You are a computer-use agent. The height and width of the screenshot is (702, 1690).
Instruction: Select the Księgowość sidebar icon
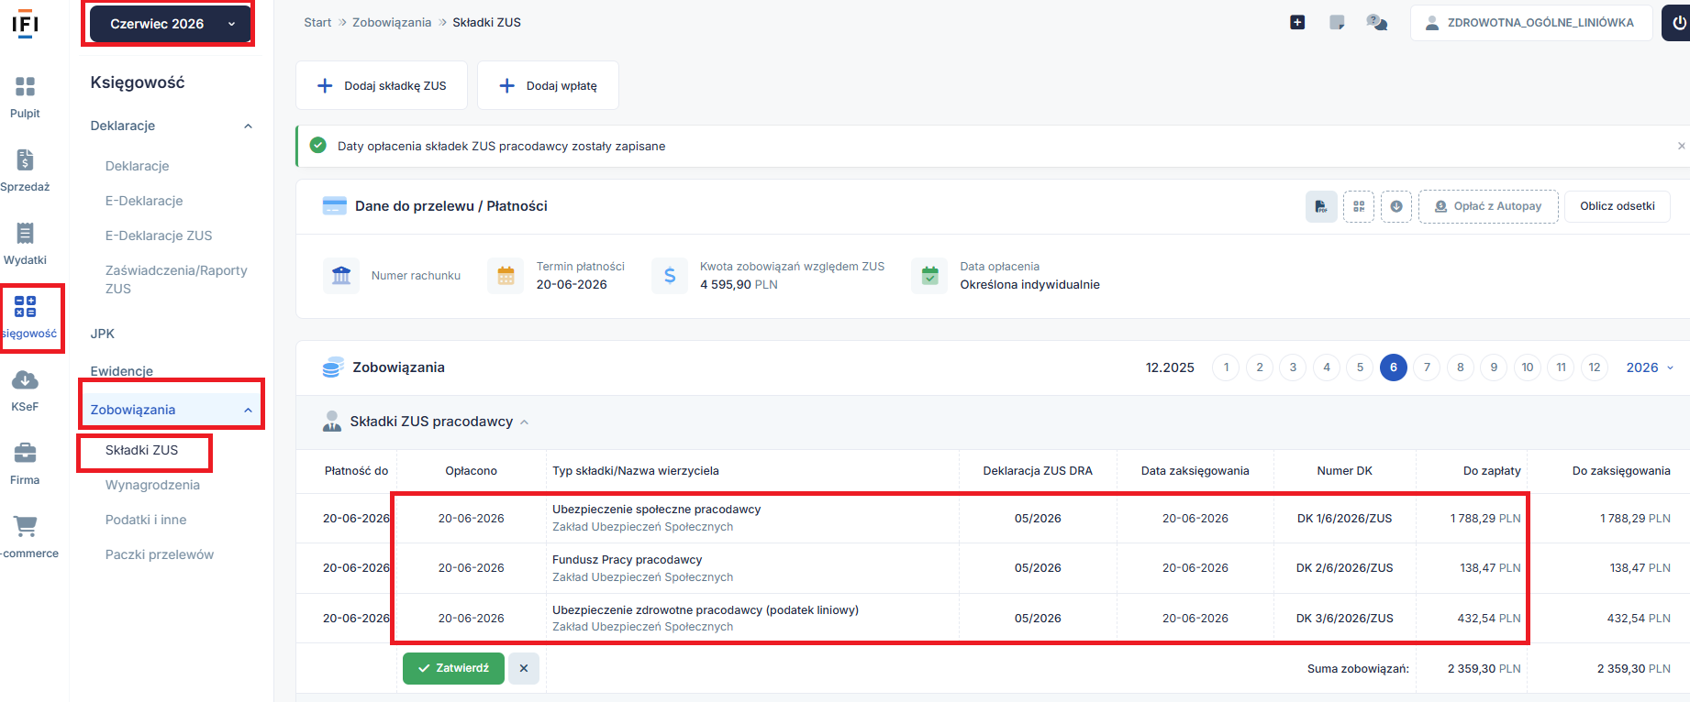pos(26,307)
